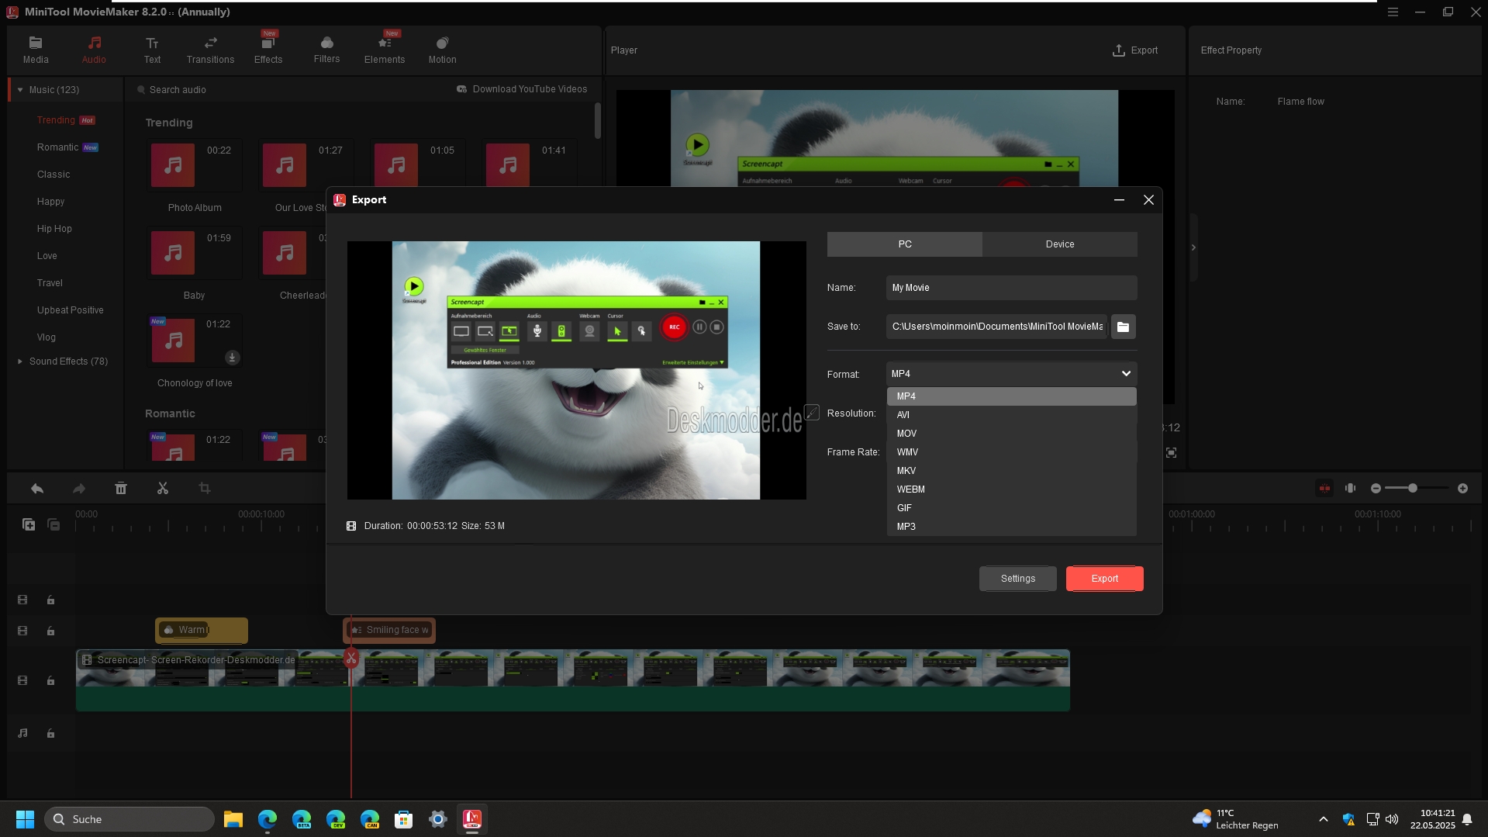1488x837 pixels.
Task: Open the Transitions tab
Action: 210,50
